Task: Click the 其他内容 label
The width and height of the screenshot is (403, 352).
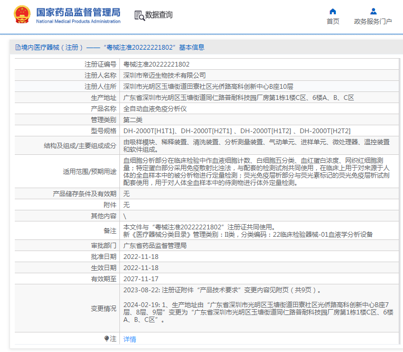Action: click(x=104, y=216)
